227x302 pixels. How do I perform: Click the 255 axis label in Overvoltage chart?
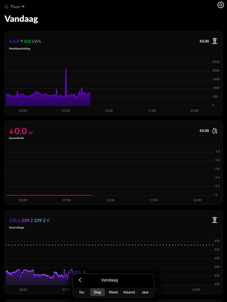point(217,241)
